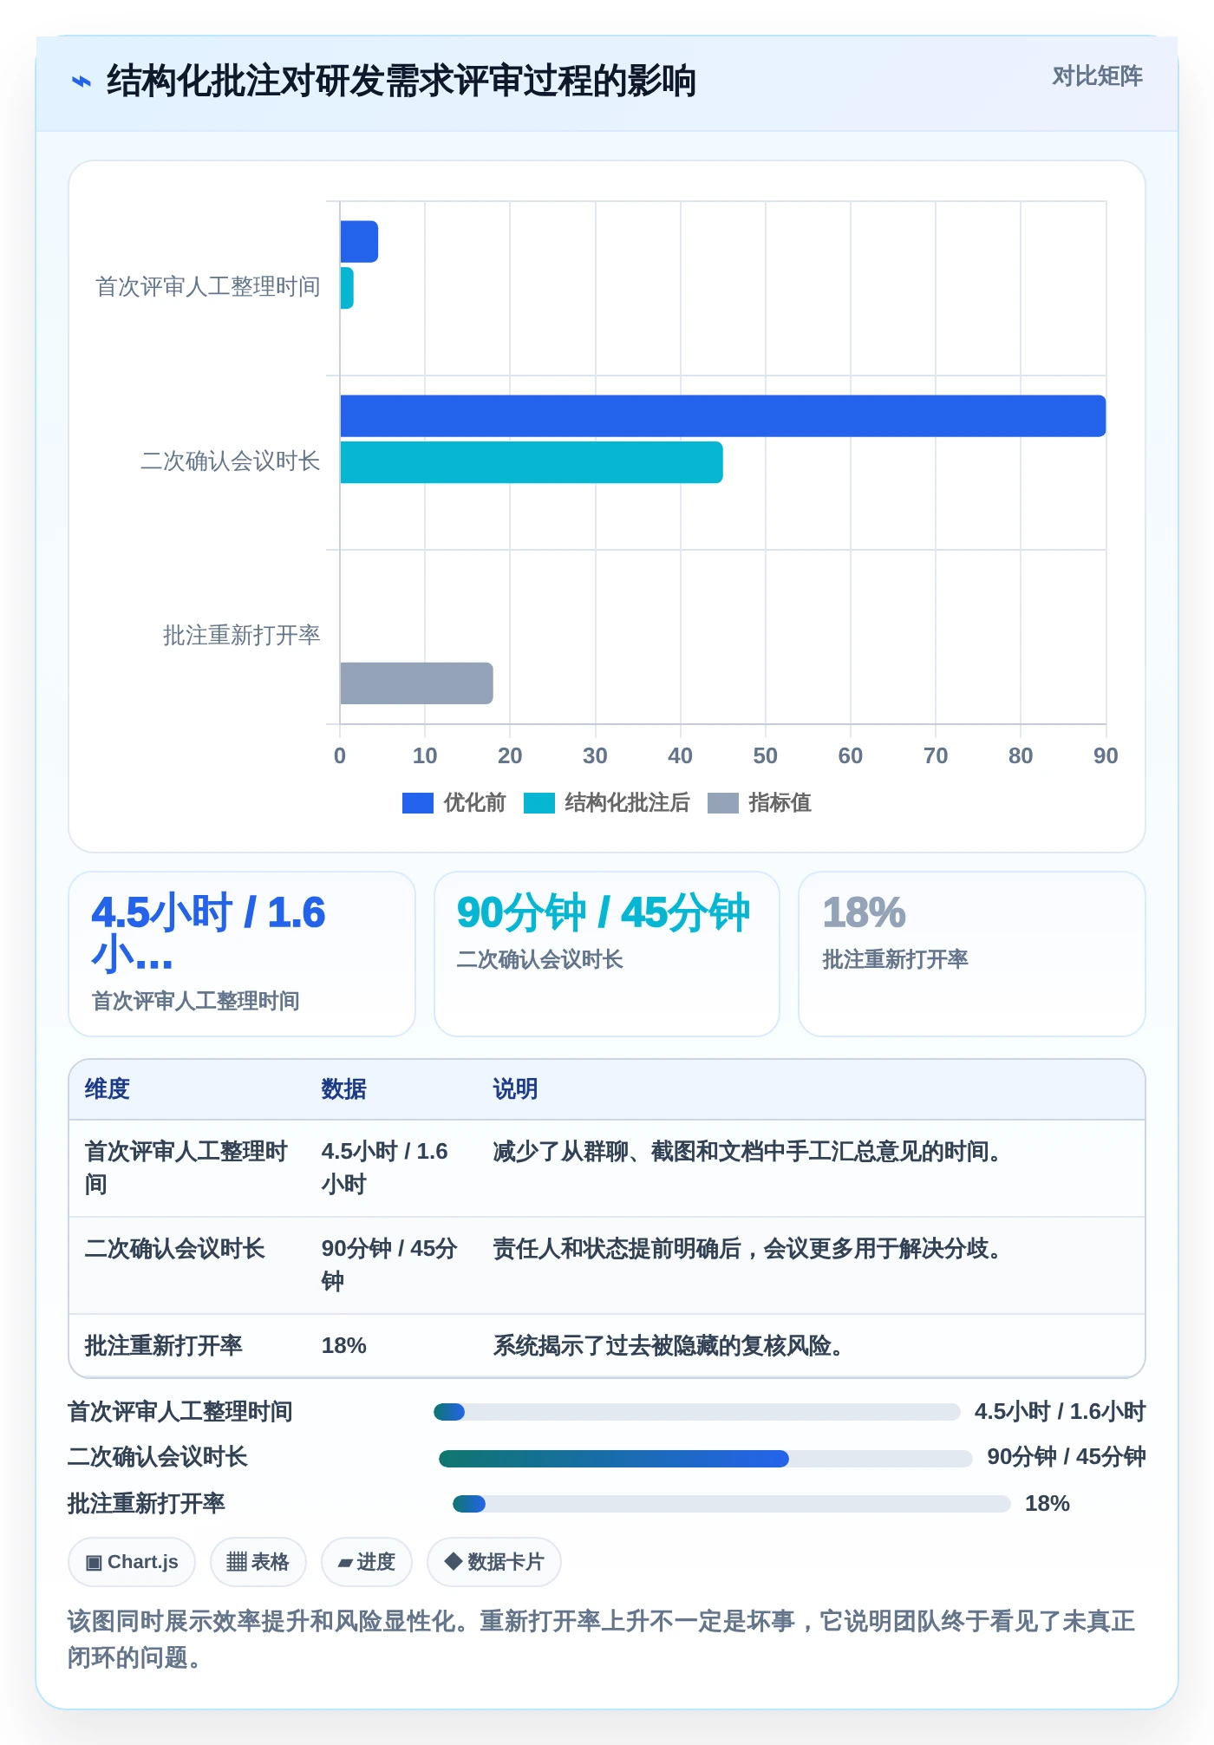Click the 90分钟 / 45分钟 progress value
Image resolution: width=1214 pixels, height=1745 pixels.
pos(1067,1457)
